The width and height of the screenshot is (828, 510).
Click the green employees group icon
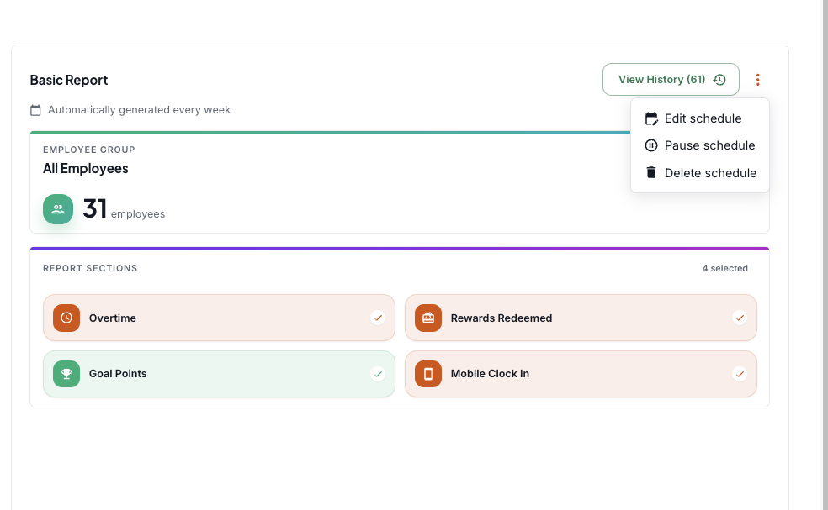[x=58, y=209]
